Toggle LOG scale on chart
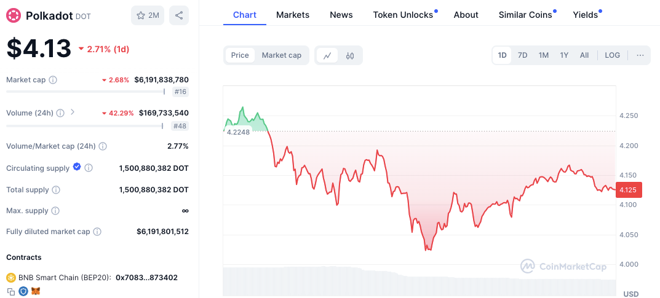660x298 pixels. click(612, 55)
